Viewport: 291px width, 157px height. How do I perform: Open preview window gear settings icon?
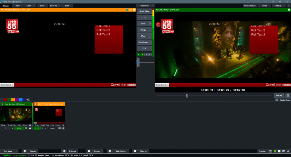point(134,10)
